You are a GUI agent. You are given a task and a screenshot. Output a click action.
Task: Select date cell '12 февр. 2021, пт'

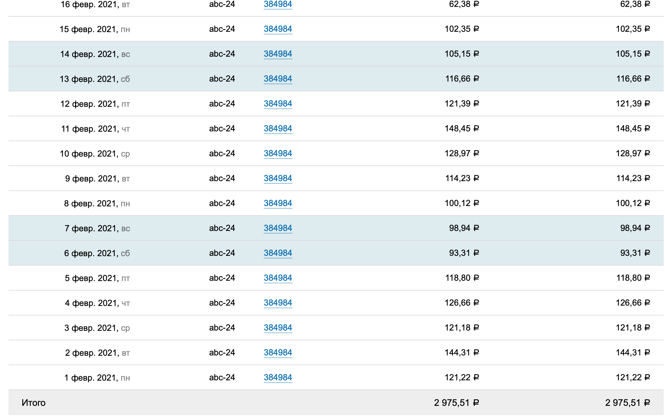pos(95,104)
